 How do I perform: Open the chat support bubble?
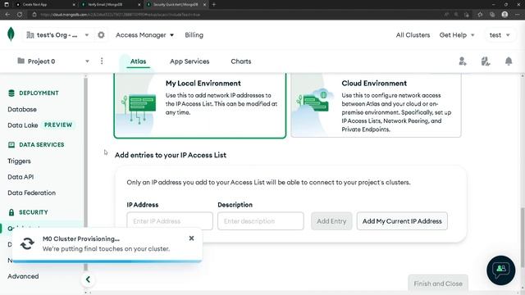click(x=501, y=270)
